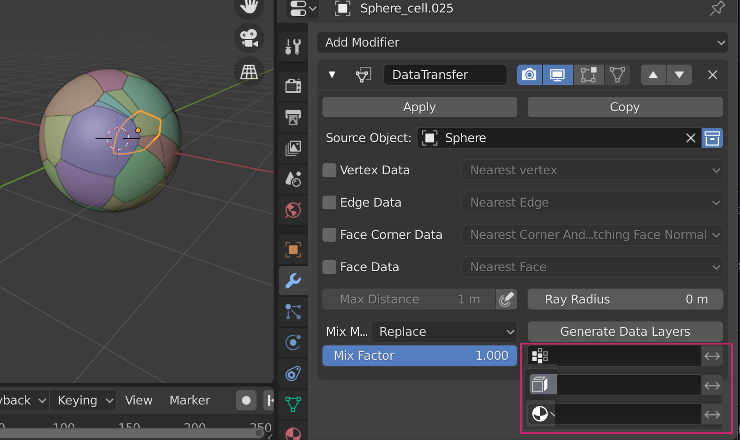Screen dimensions: 740x440
Task: Open Particles properties tab icon
Action: pos(293,312)
